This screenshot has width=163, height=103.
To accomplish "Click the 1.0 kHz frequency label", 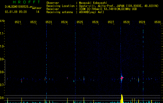I will coord(2,46).
